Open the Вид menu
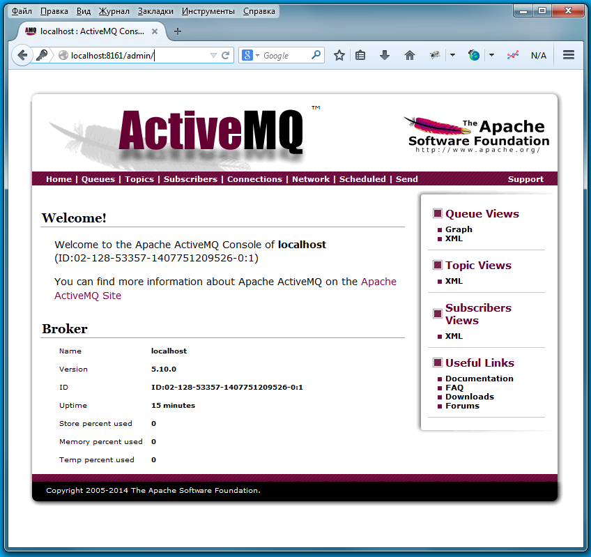 (x=84, y=11)
